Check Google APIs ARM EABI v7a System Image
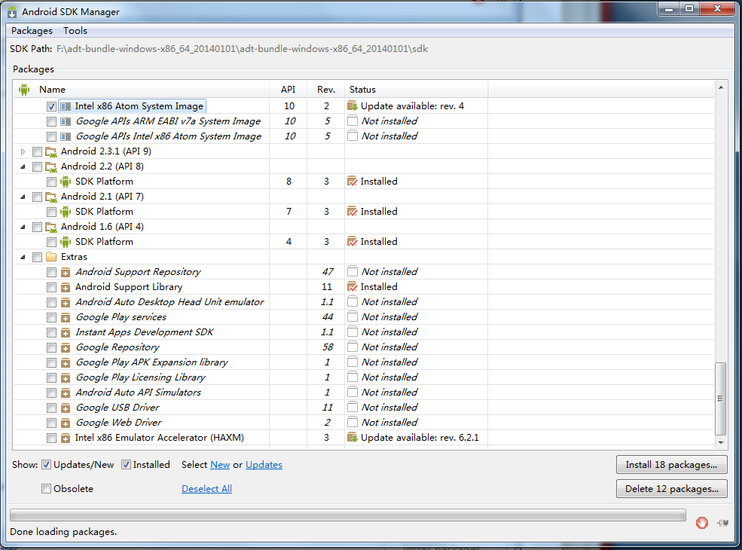Screen dimensions: 742x550 pos(51,121)
